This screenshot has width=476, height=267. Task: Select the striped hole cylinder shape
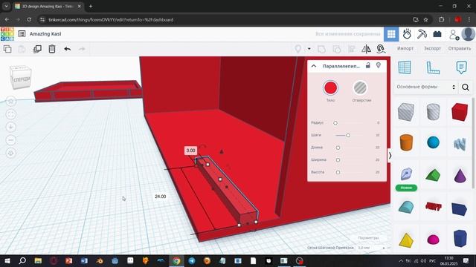[433, 112]
